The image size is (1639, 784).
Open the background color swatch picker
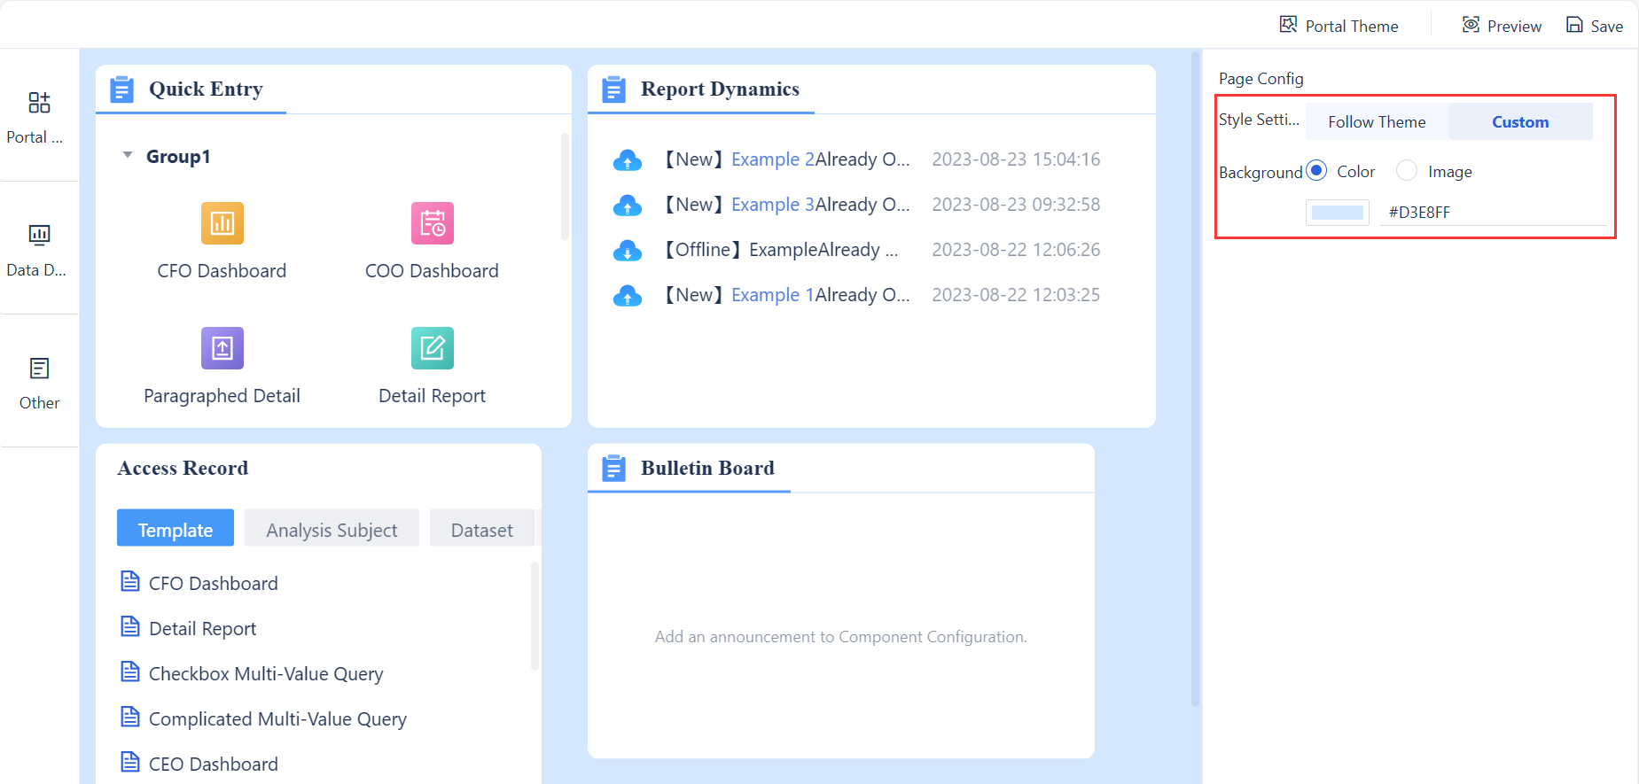click(1338, 213)
